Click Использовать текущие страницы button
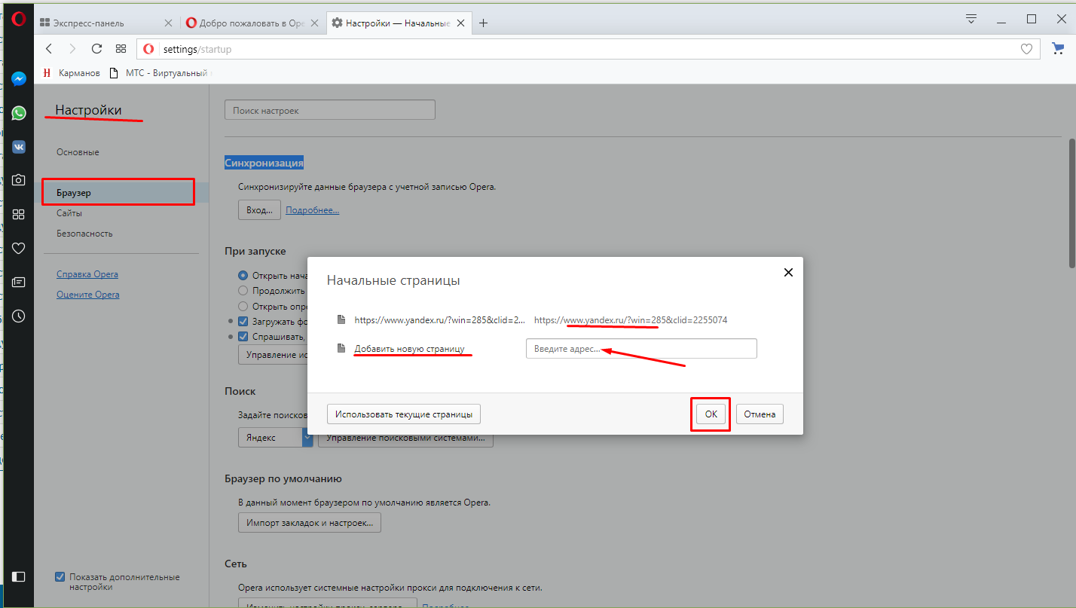 tap(404, 414)
